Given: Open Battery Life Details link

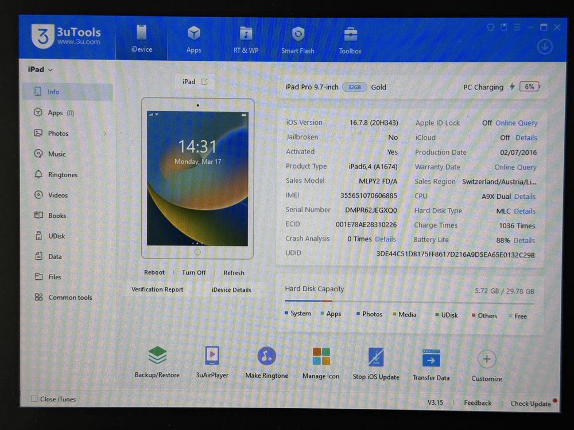Looking at the screenshot, I should point(524,240).
